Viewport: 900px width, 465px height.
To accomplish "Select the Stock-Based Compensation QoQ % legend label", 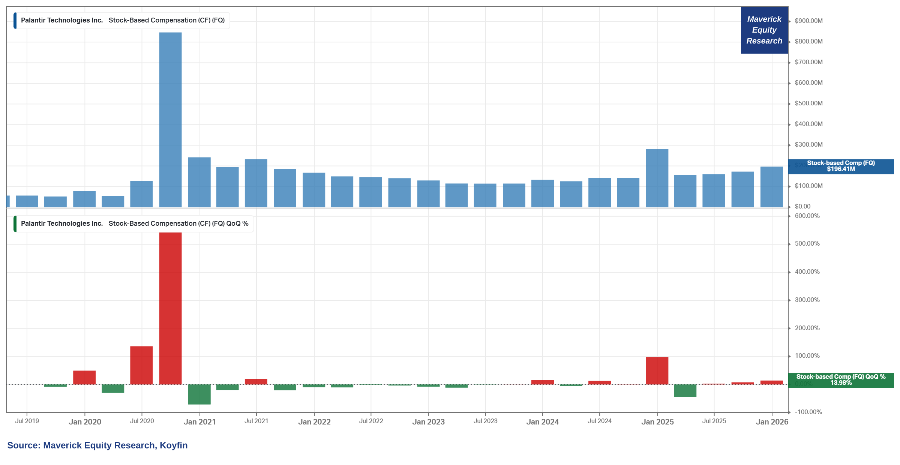I will point(178,224).
